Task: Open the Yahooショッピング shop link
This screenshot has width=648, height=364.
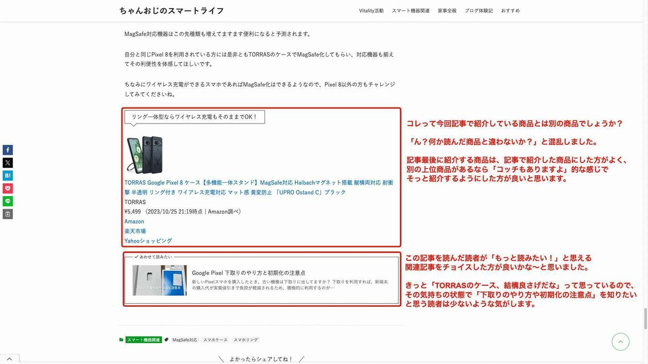Action: click(x=148, y=241)
